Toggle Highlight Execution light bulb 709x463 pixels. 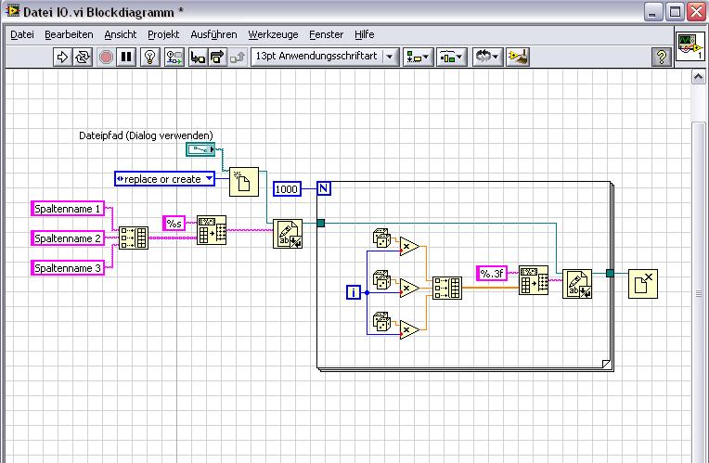[149, 57]
